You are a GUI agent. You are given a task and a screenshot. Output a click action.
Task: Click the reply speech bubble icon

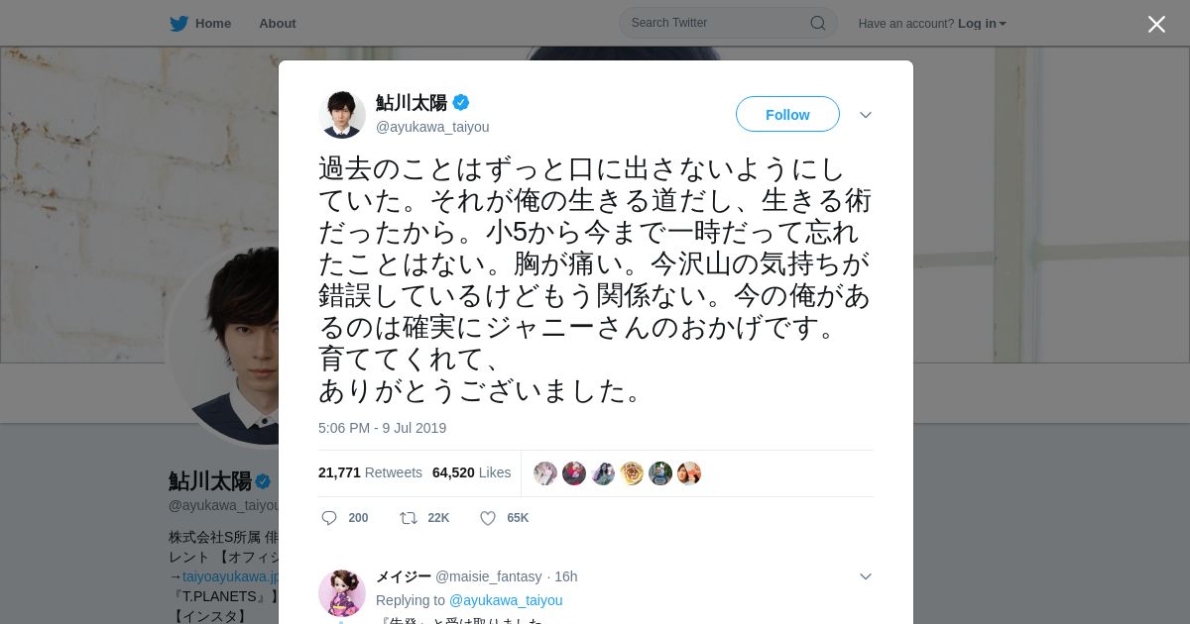pyautogui.click(x=330, y=518)
